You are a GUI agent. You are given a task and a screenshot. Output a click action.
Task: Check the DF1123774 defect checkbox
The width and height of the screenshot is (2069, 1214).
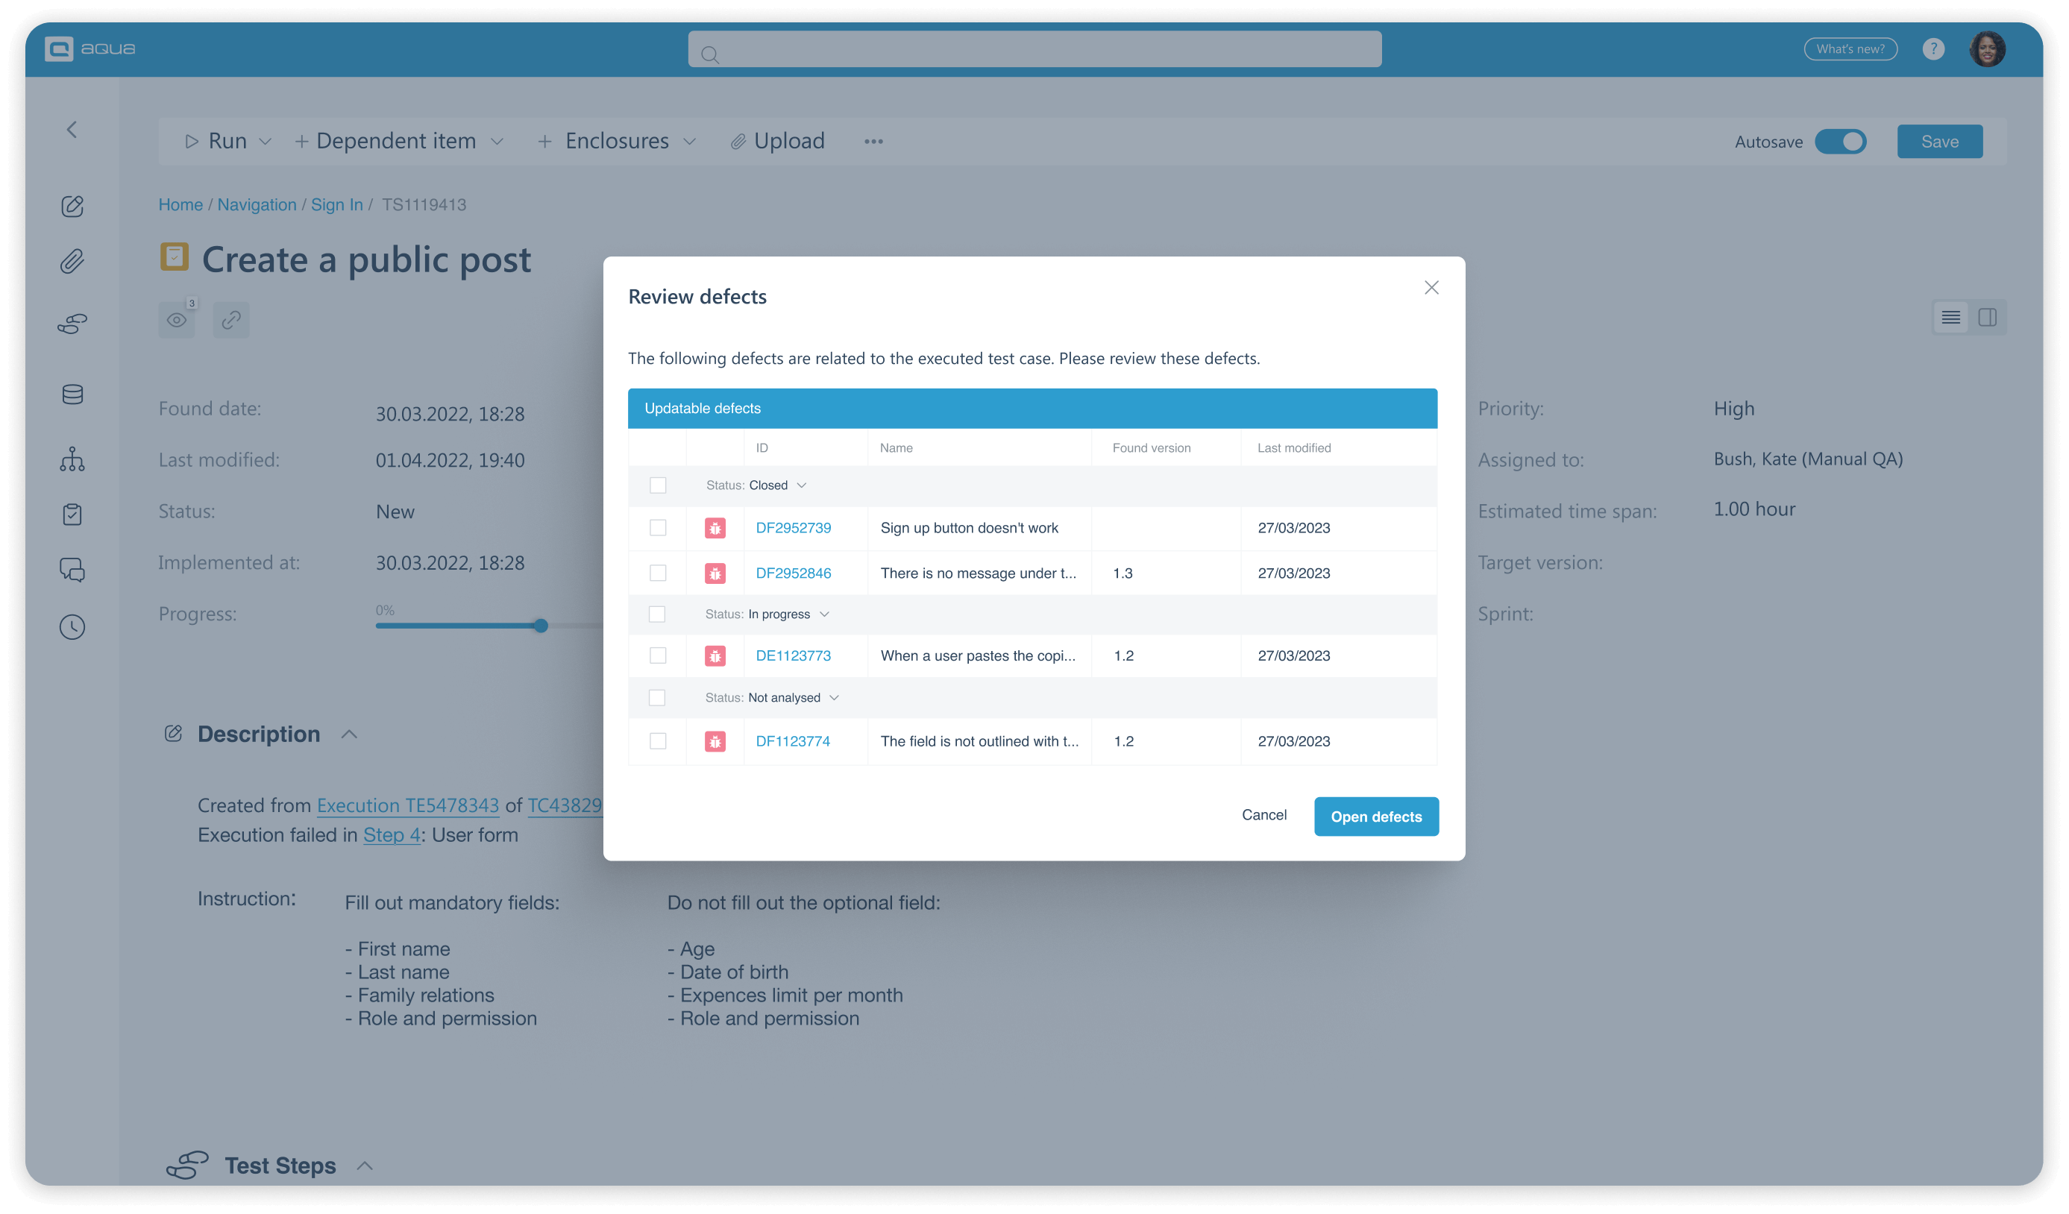[657, 740]
